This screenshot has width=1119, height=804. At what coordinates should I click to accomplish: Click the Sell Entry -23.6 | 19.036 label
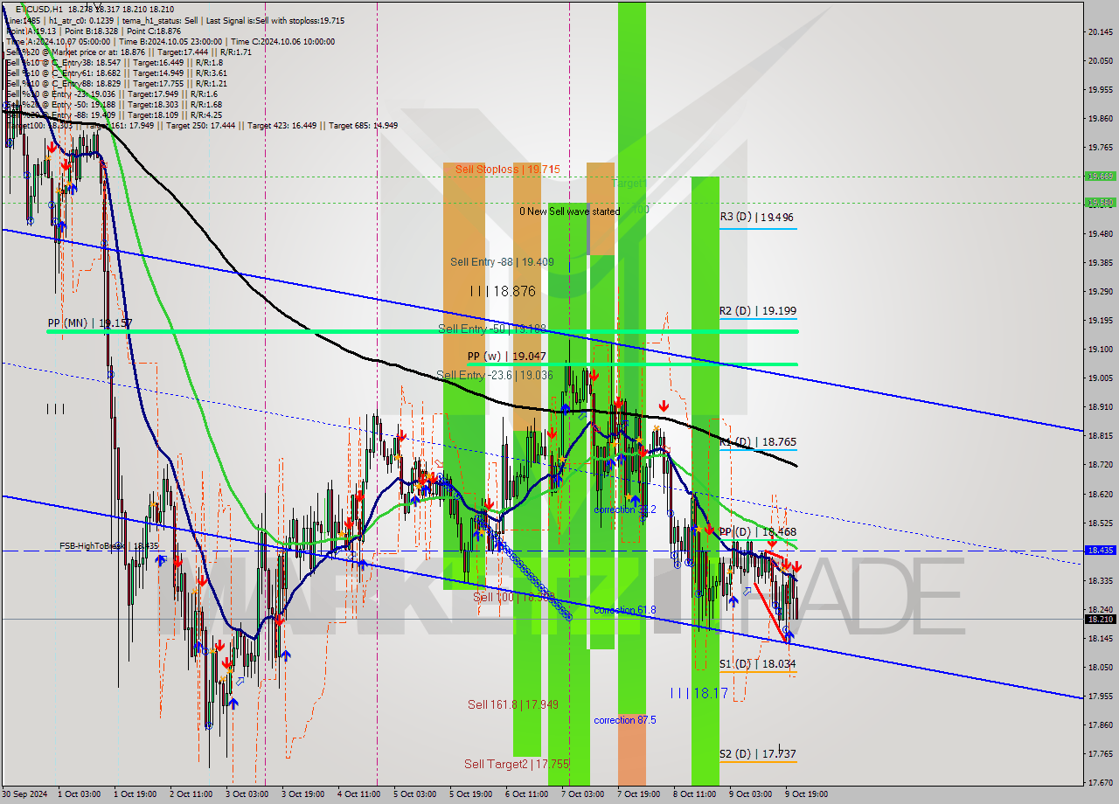coord(494,375)
